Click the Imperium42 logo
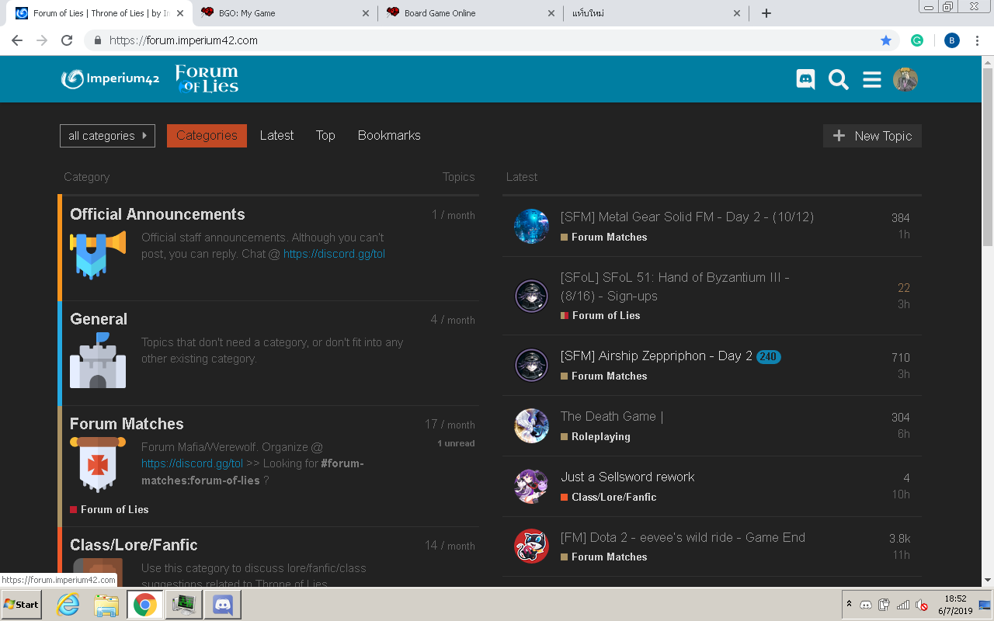 point(110,78)
